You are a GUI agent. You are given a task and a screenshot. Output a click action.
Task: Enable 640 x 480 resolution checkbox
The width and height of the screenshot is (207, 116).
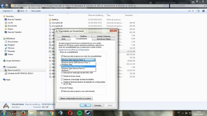pyautogui.click(x=62, y=72)
